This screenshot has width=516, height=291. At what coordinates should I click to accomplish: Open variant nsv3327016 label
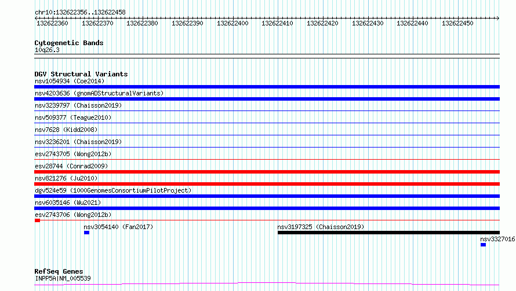coord(497,239)
